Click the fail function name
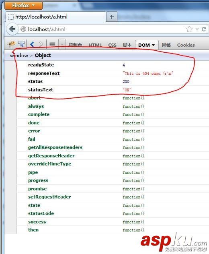Viewport: 209px width, 254px height. pyautogui.click(x=31, y=139)
